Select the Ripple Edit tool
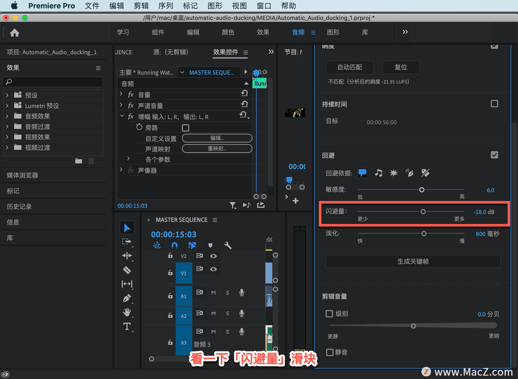The width and height of the screenshot is (518, 379). tap(127, 256)
